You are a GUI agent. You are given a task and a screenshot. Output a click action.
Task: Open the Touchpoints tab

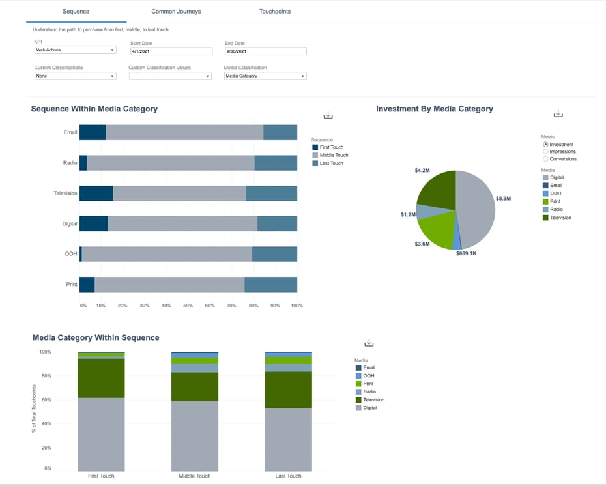tap(275, 12)
